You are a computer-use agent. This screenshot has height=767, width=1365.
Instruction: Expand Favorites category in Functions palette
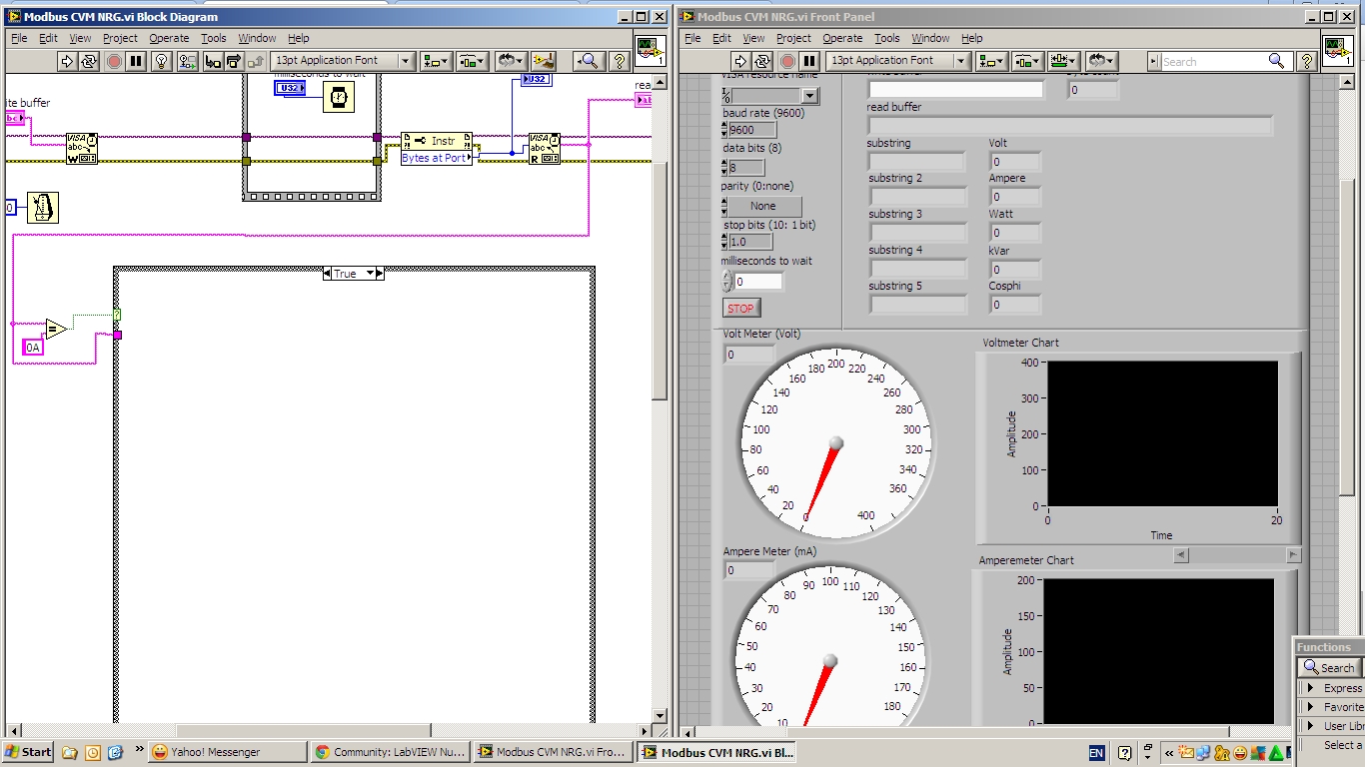1333,707
